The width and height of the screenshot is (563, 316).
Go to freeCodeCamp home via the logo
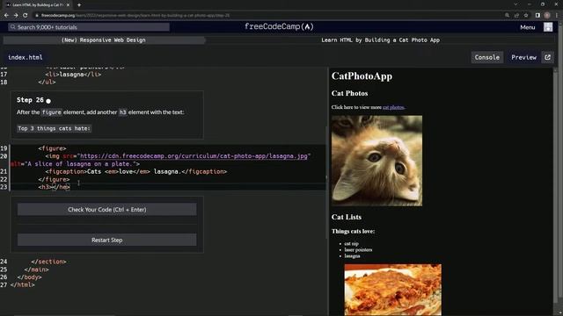coord(279,27)
